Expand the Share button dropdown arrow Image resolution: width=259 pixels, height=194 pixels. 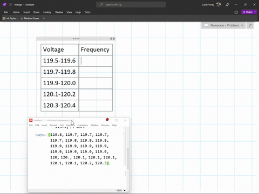pyautogui.click(x=255, y=12)
